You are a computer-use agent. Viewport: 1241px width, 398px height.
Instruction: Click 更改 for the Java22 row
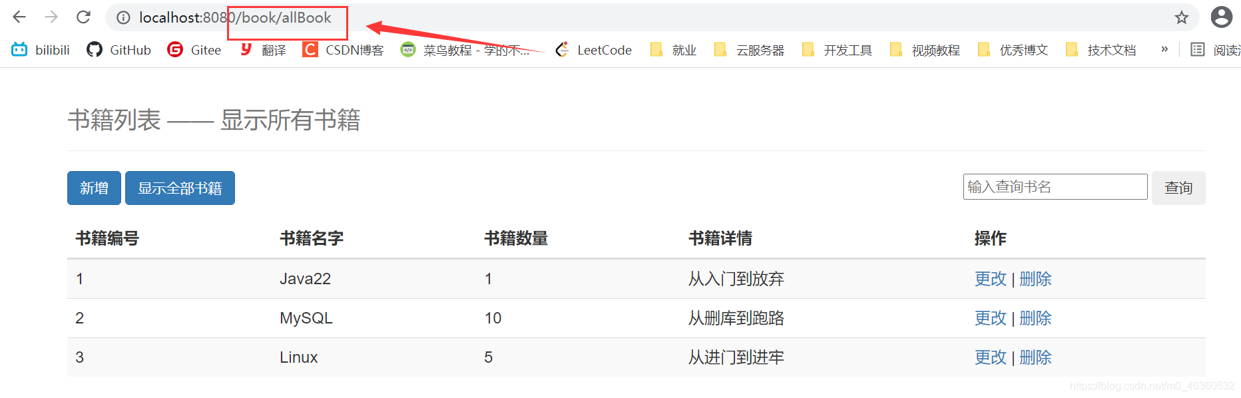tap(990, 279)
